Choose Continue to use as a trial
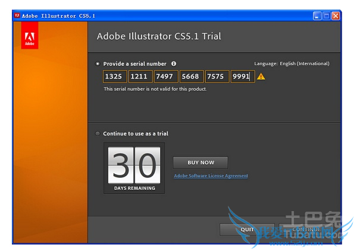The width and height of the screenshot is (357, 252). point(98,133)
